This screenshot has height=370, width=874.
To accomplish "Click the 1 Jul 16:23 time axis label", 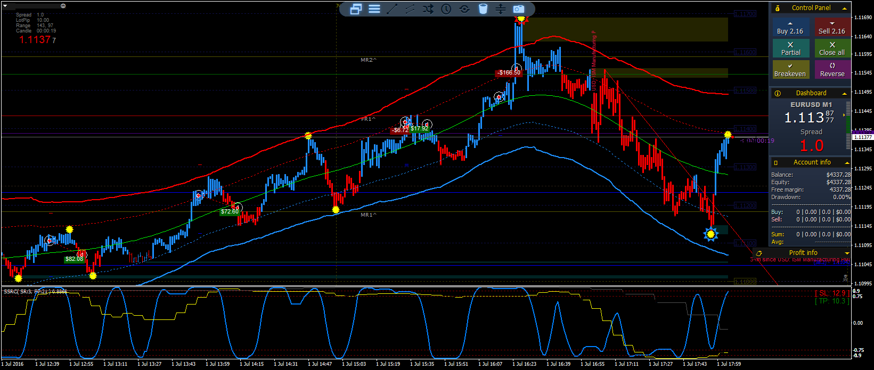I will 525,364.
